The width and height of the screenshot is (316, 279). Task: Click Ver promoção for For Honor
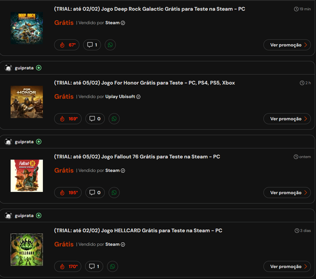coord(287,119)
